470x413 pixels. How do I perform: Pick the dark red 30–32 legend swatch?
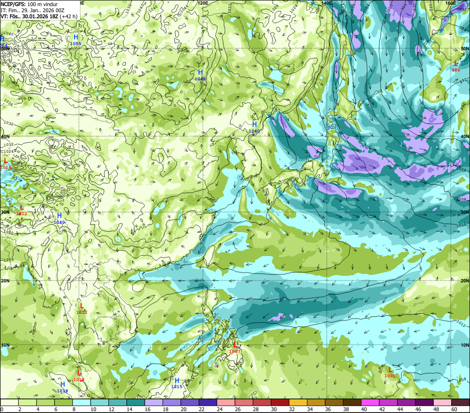tap(280, 402)
